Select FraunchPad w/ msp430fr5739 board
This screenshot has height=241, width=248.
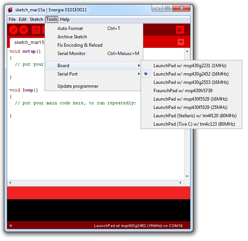click(192, 91)
